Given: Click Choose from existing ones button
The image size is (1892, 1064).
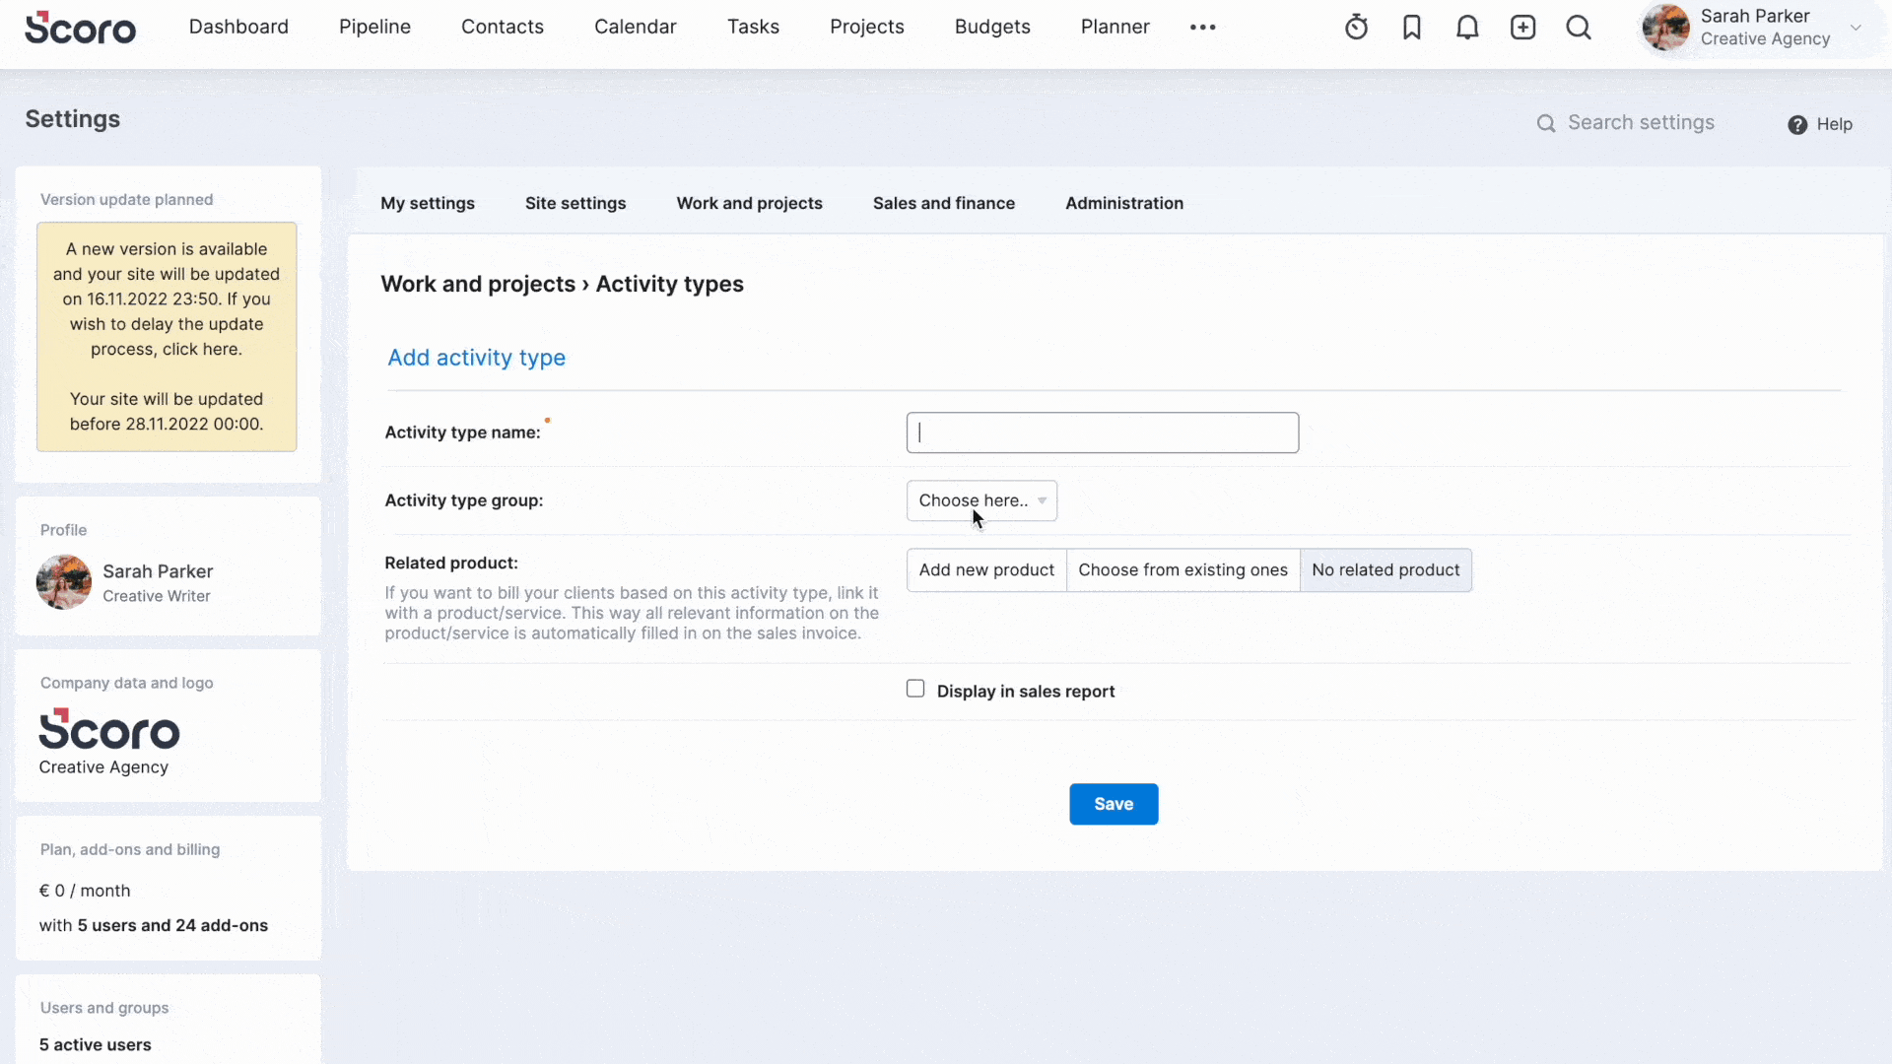Looking at the screenshot, I should [1182, 569].
